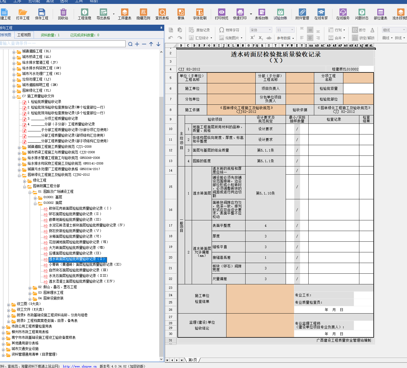Viewport: 407px width, 368px height.
Task: Open the 绘制图片 dropdown
Action: tap(231, 38)
